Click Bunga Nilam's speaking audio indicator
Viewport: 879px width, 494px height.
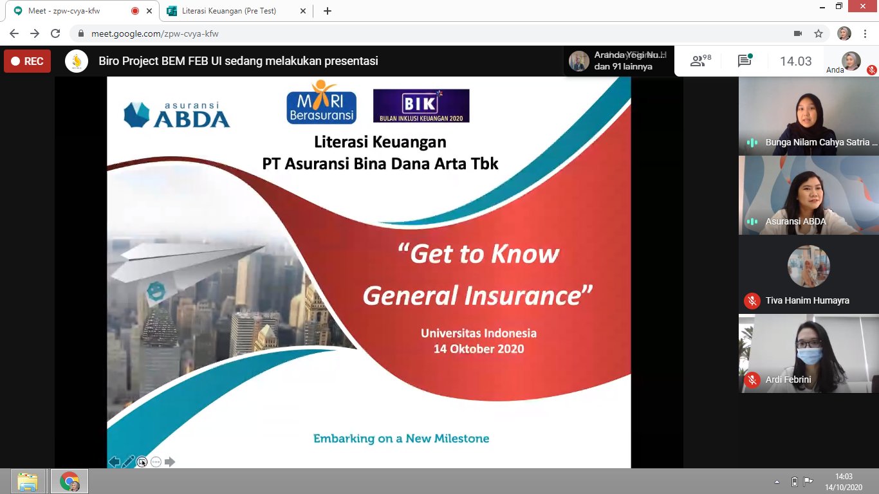tap(752, 142)
